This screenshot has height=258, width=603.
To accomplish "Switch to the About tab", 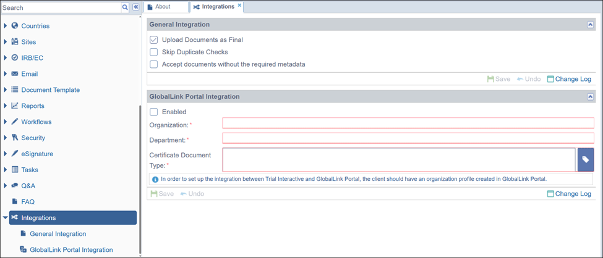I will (x=163, y=7).
